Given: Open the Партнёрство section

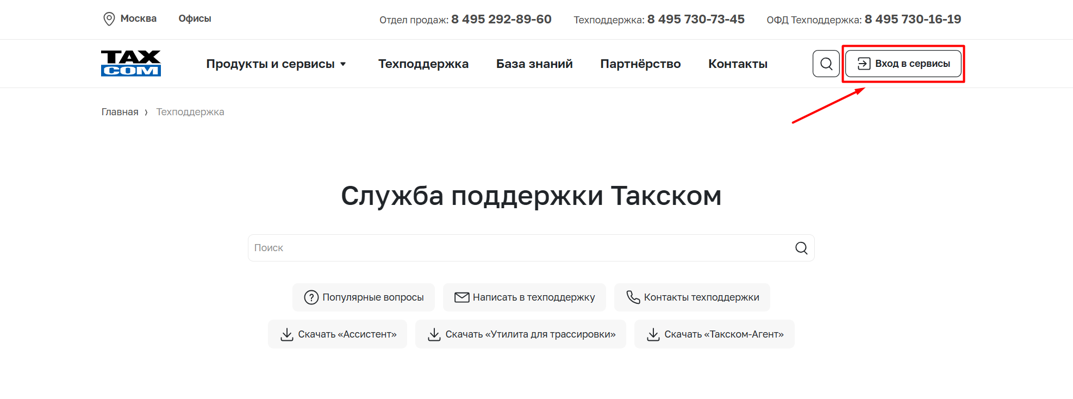Looking at the screenshot, I should 640,64.
